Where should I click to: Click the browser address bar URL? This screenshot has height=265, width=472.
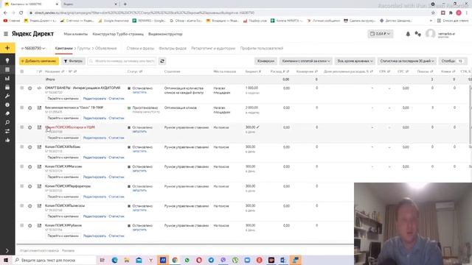(x=145, y=13)
